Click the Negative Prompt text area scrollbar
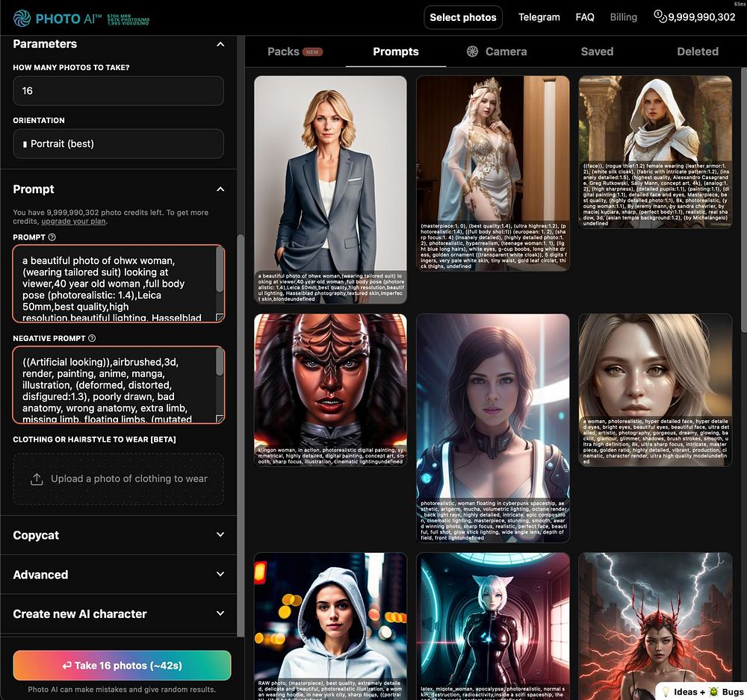Image resolution: width=747 pixels, height=700 pixels. pyautogui.click(x=220, y=362)
